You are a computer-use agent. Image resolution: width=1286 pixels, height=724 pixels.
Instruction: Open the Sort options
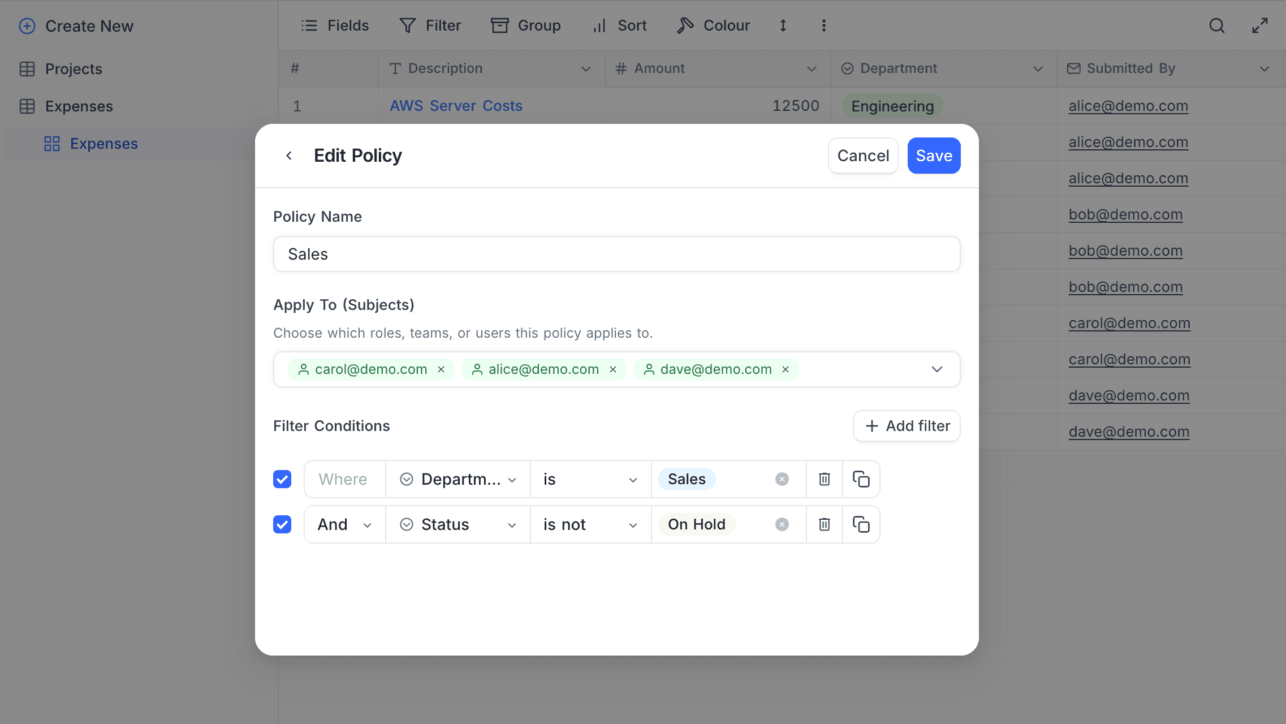coord(619,25)
